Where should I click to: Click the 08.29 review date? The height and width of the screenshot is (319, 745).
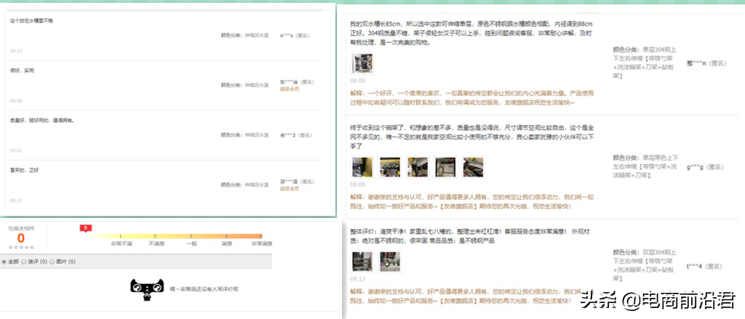(16, 201)
